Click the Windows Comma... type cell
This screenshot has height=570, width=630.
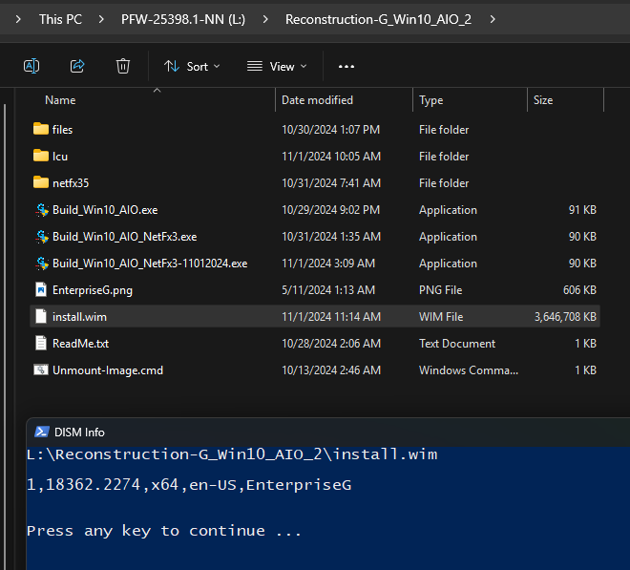coord(469,370)
